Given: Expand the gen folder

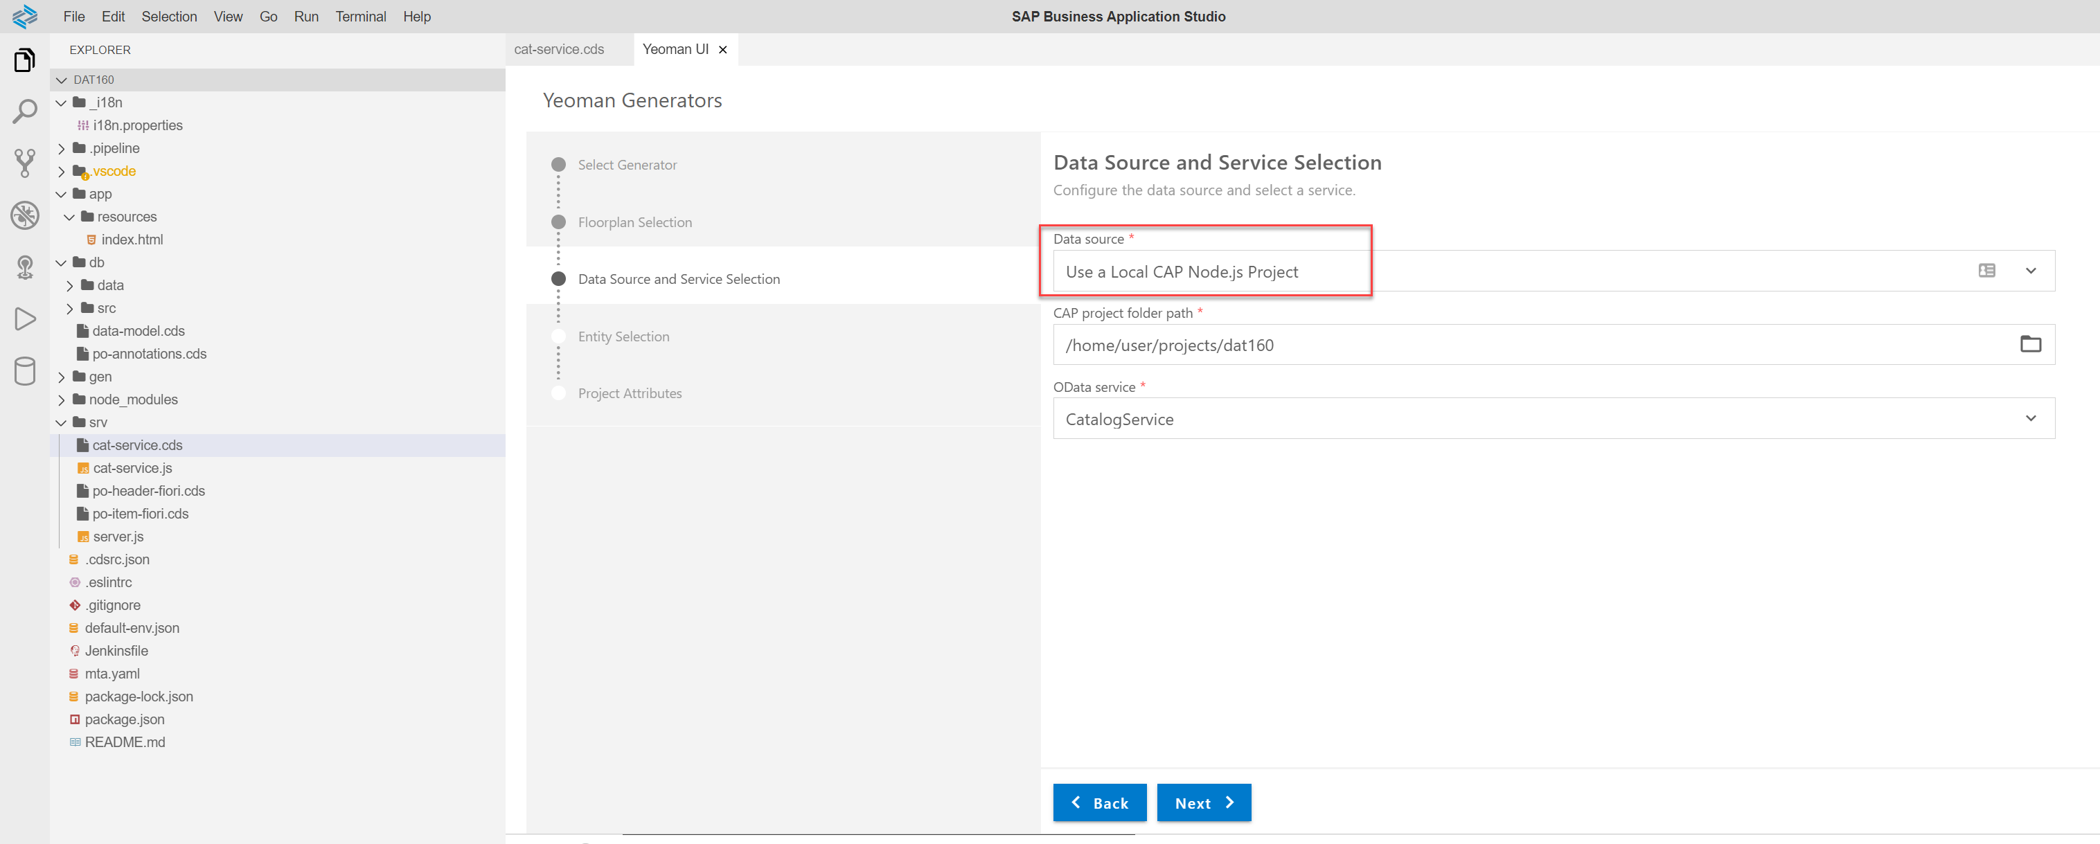Looking at the screenshot, I should (x=61, y=377).
